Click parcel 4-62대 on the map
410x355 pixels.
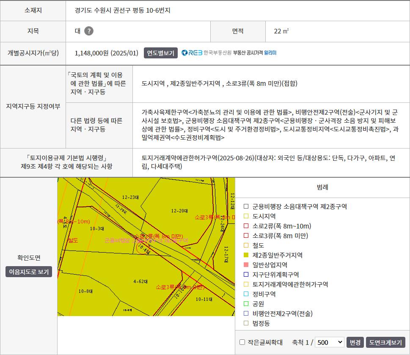point(140,281)
